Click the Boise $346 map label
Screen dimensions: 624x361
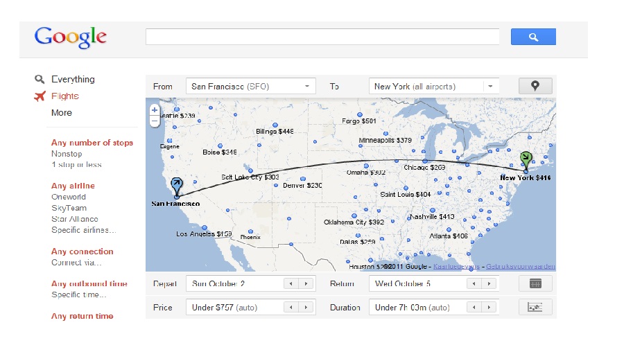(x=220, y=152)
